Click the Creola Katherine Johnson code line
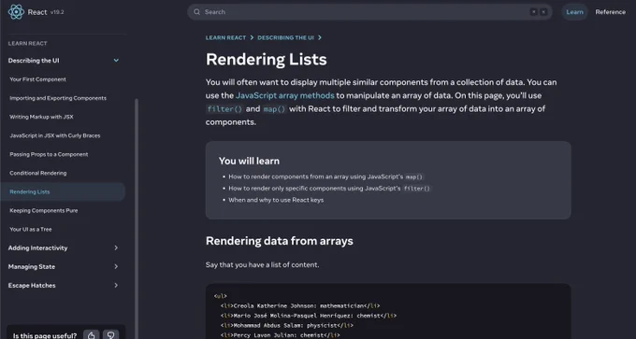This screenshot has height=339, width=636. [300, 305]
